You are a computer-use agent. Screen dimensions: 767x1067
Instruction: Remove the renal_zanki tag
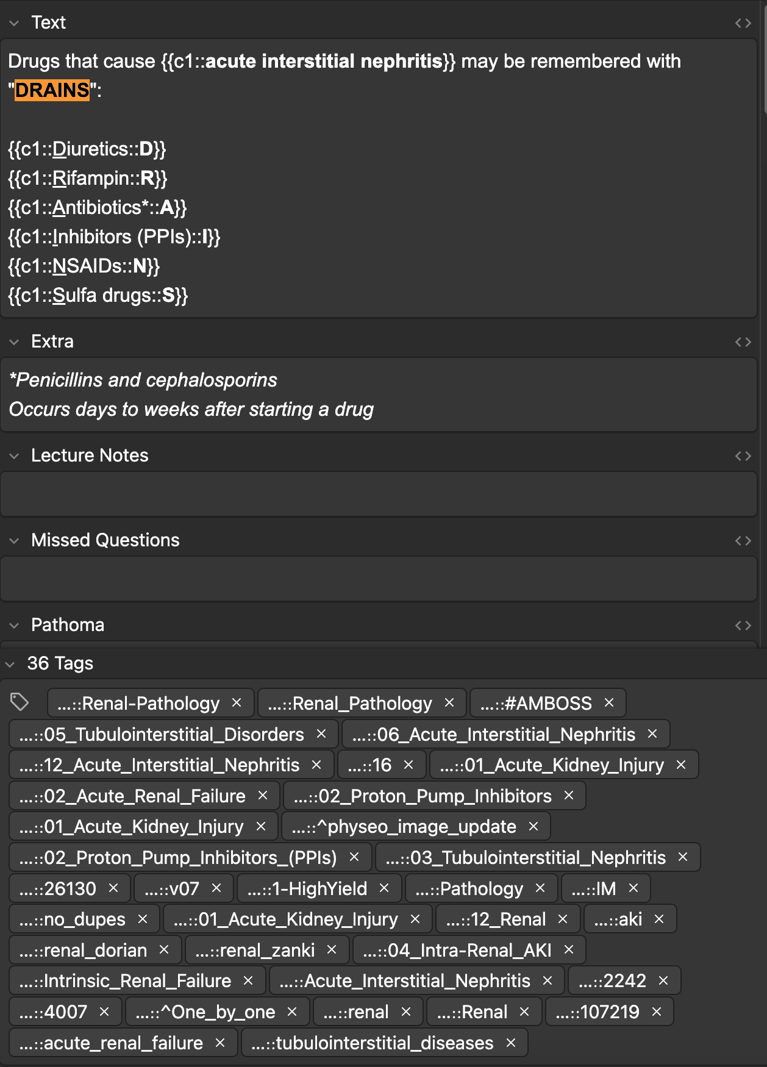[x=332, y=950]
